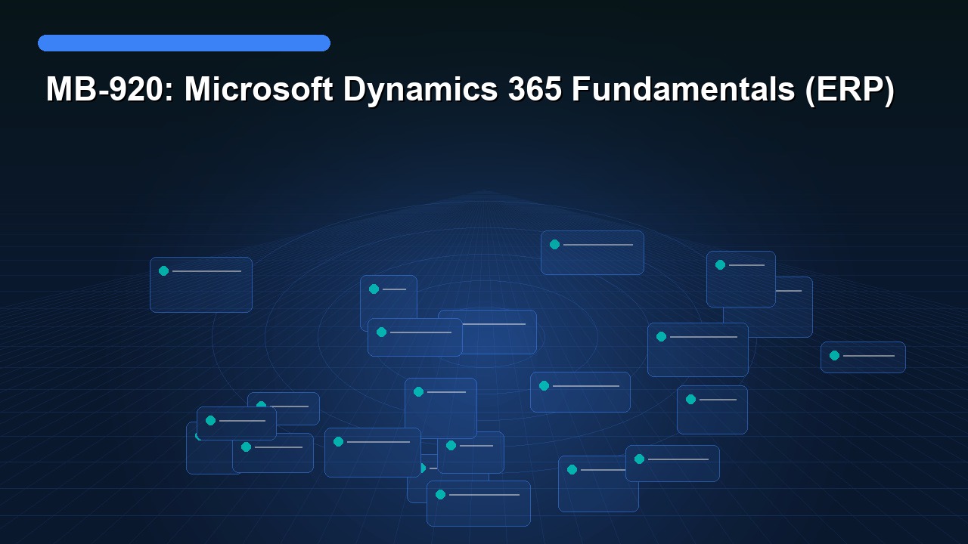
Task: Click the MB-920 Microsoft Dynamics 365 Fundamentals title
Action: coord(470,90)
